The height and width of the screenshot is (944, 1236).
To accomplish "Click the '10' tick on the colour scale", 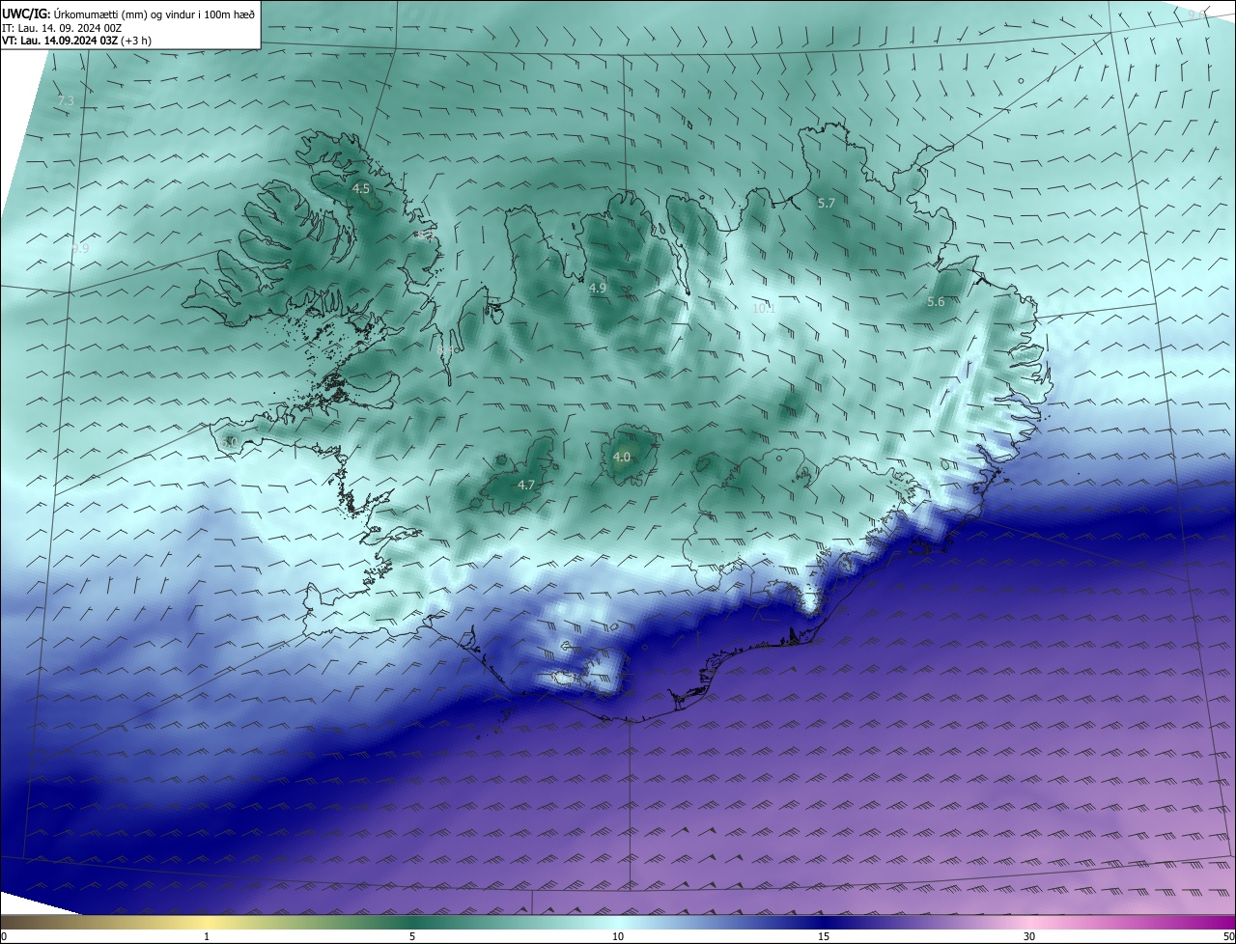I will pyautogui.click(x=618, y=936).
